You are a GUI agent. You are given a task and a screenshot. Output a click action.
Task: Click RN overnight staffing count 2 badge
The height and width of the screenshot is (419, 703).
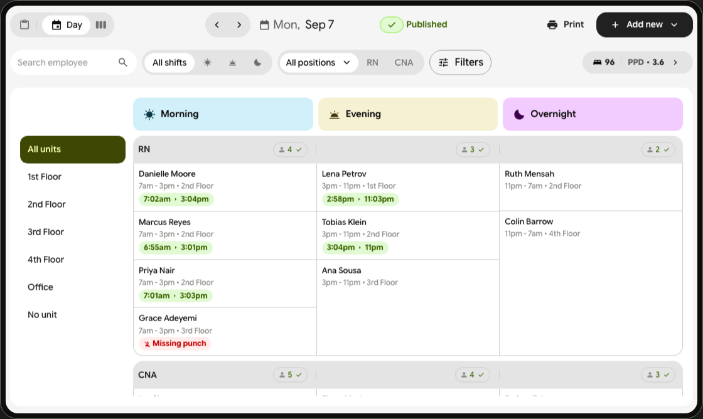pos(658,150)
